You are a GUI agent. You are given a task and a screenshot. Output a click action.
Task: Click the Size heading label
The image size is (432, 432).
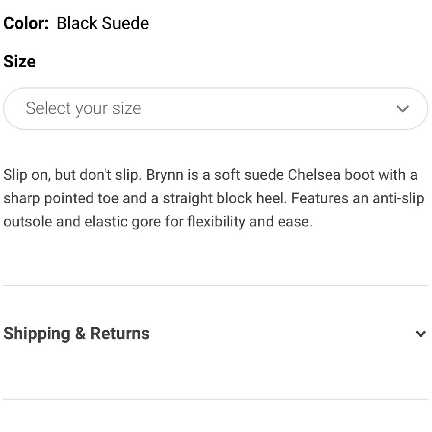pyautogui.click(x=19, y=61)
